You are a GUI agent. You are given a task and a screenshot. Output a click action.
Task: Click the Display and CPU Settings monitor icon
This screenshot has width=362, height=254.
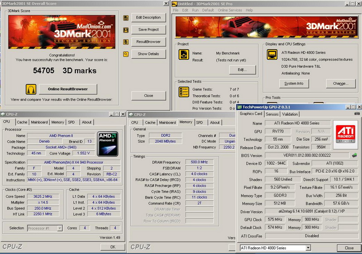click(x=272, y=55)
